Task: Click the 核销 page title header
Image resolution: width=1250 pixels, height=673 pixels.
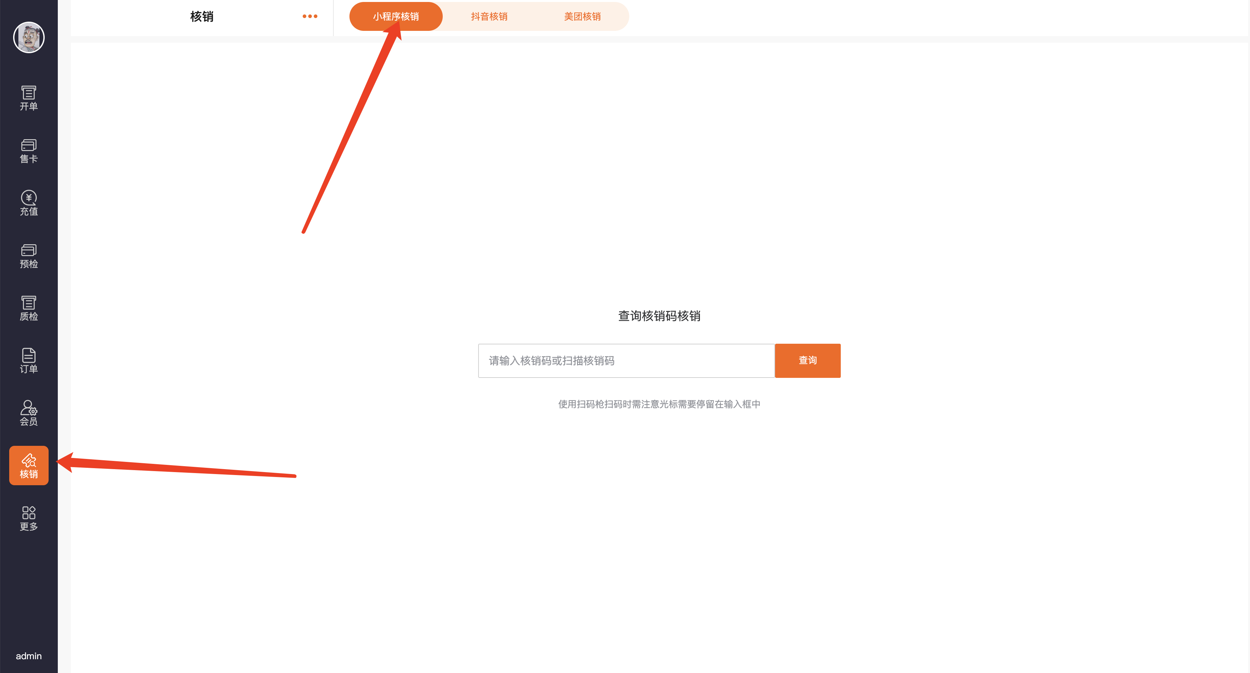Action: click(x=202, y=16)
